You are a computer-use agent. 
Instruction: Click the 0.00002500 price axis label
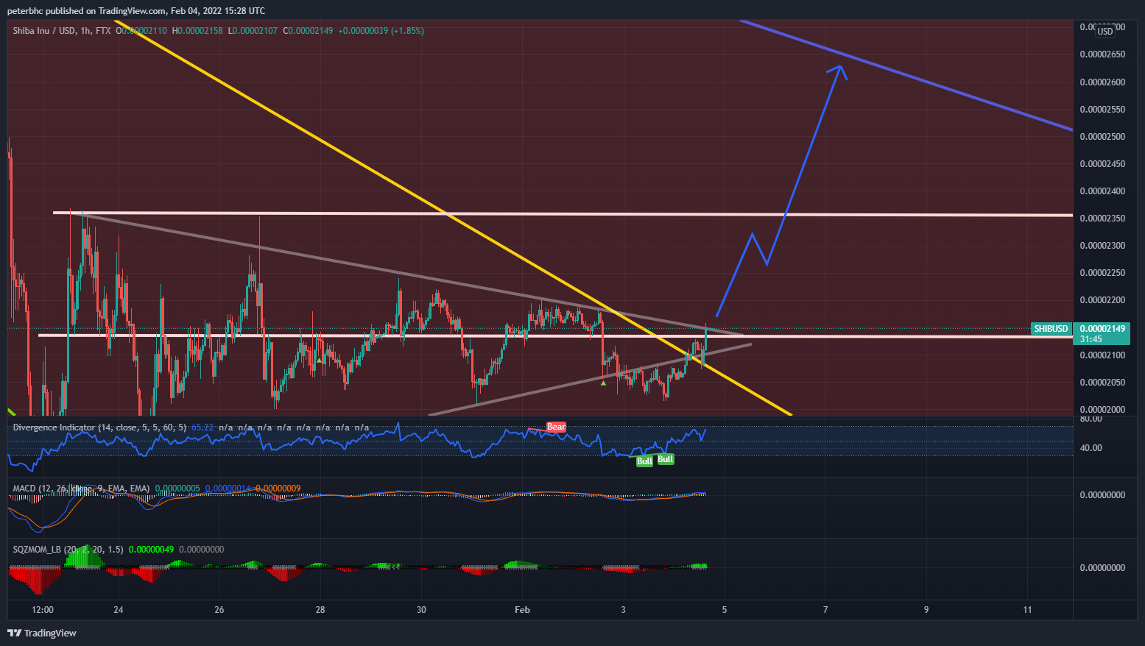coord(1102,137)
